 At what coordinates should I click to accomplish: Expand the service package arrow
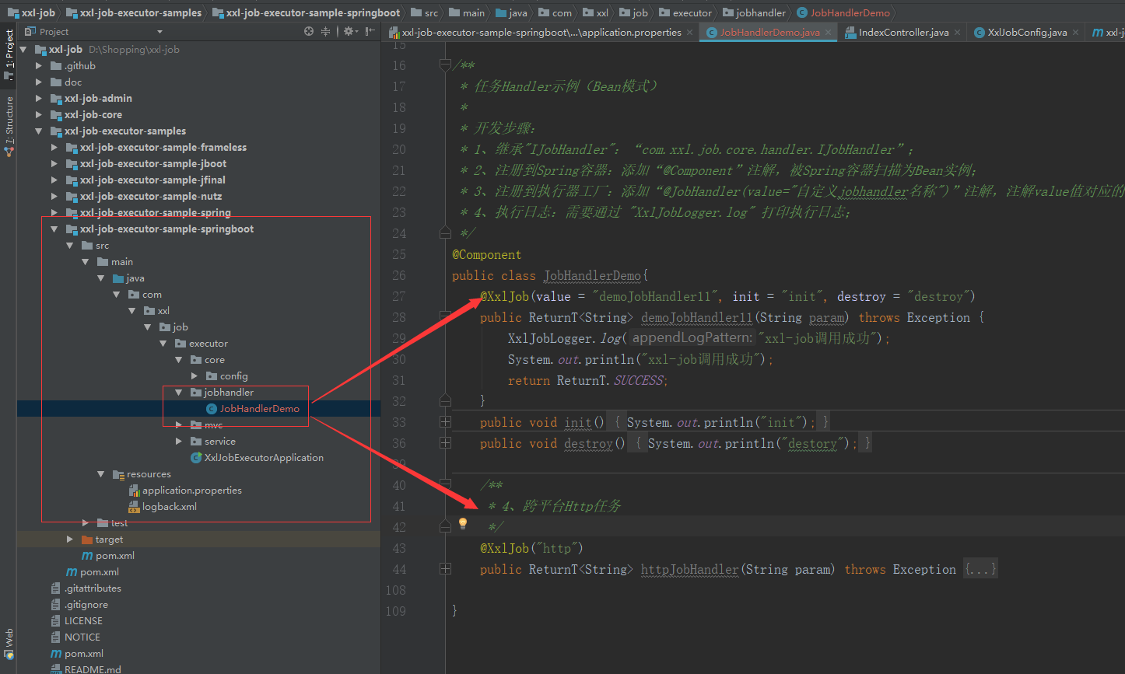pyautogui.click(x=179, y=442)
